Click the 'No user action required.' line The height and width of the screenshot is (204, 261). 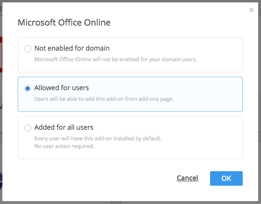[64, 146]
